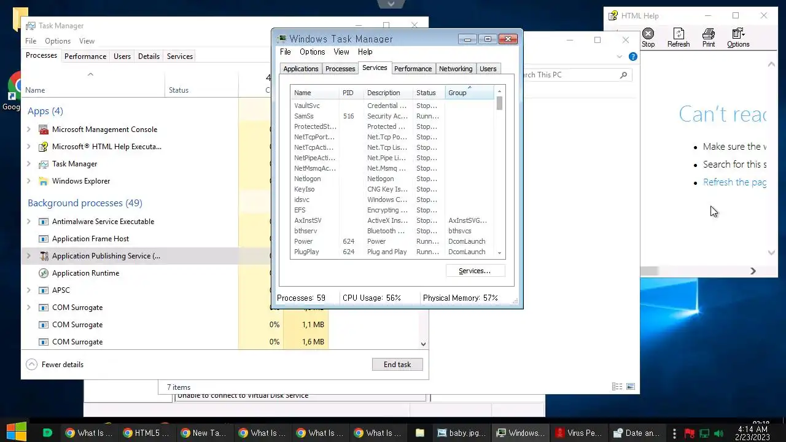Click large icons view toggle in Explorer
The height and width of the screenshot is (442, 786).
click(x=630, y=387)
